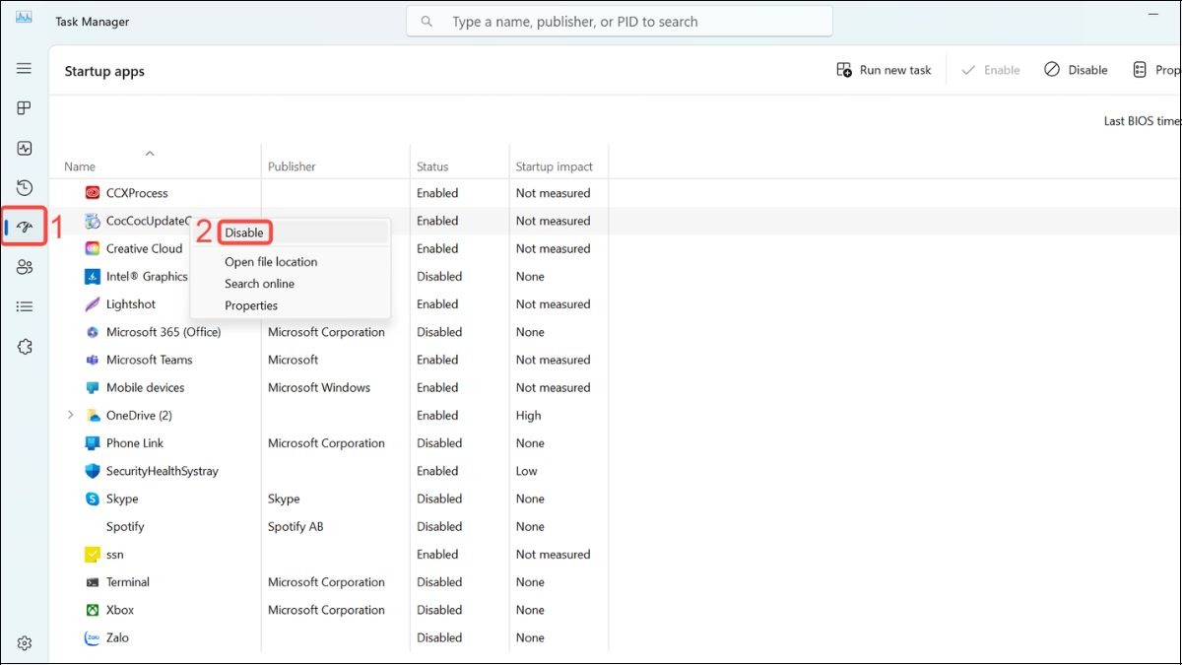Click Skype's Disabled status cell
This screenshot has height=665, width=1182.
(x=439, y=499)
